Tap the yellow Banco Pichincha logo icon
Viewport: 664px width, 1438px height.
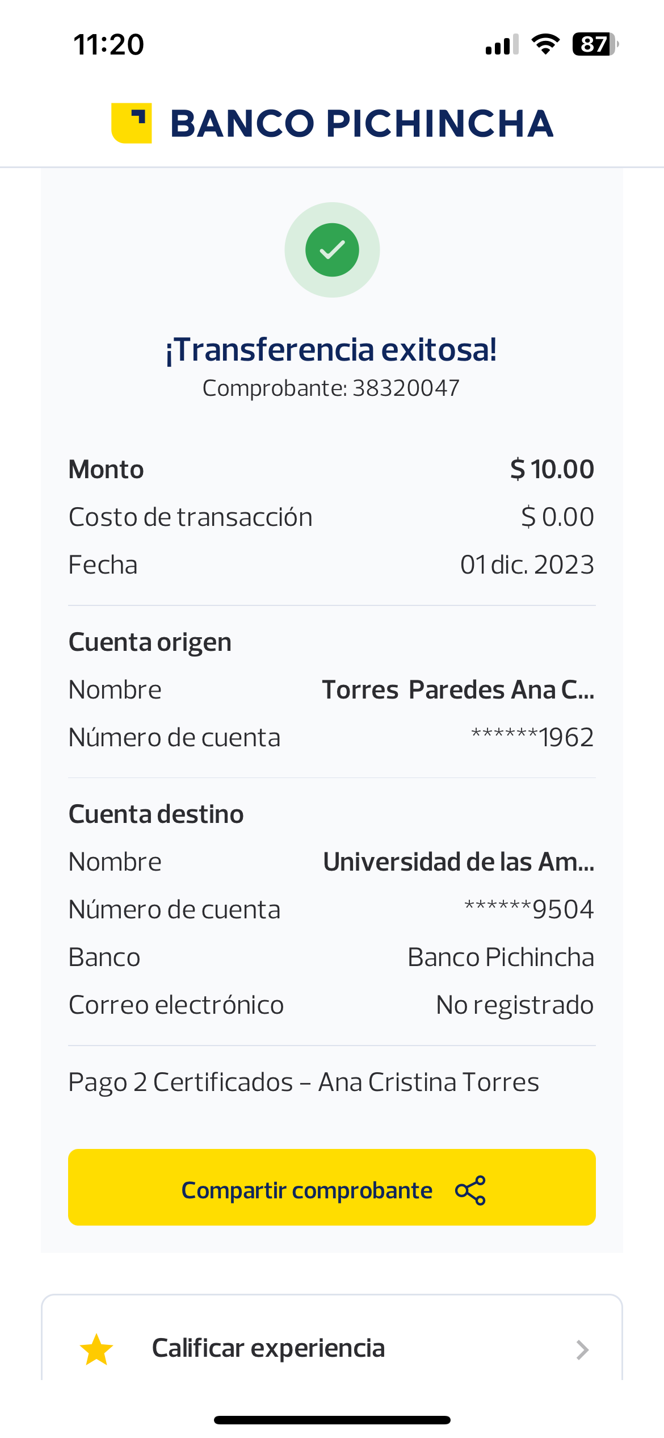pos(132,123)
